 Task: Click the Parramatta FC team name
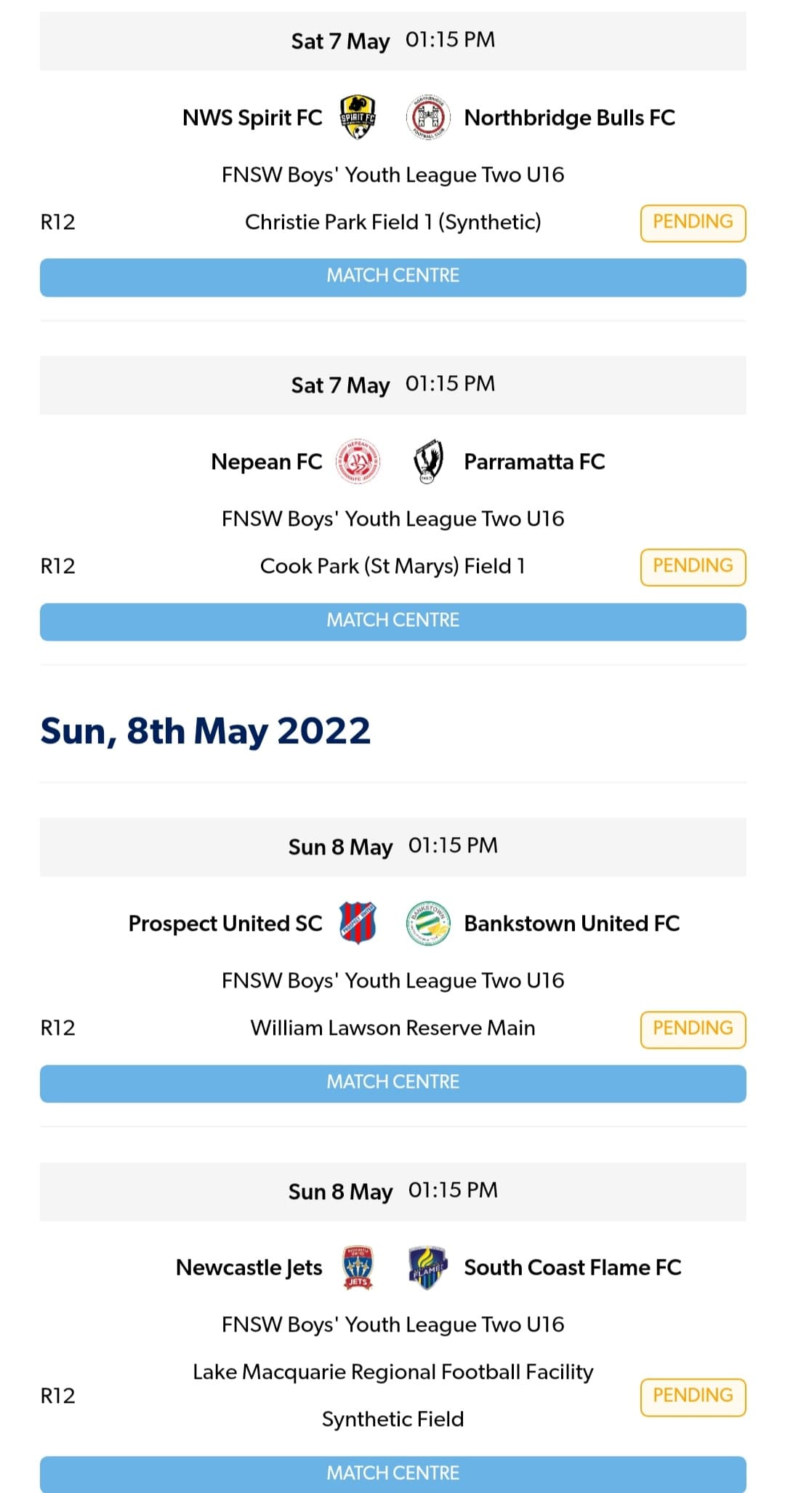click(534, 462)
